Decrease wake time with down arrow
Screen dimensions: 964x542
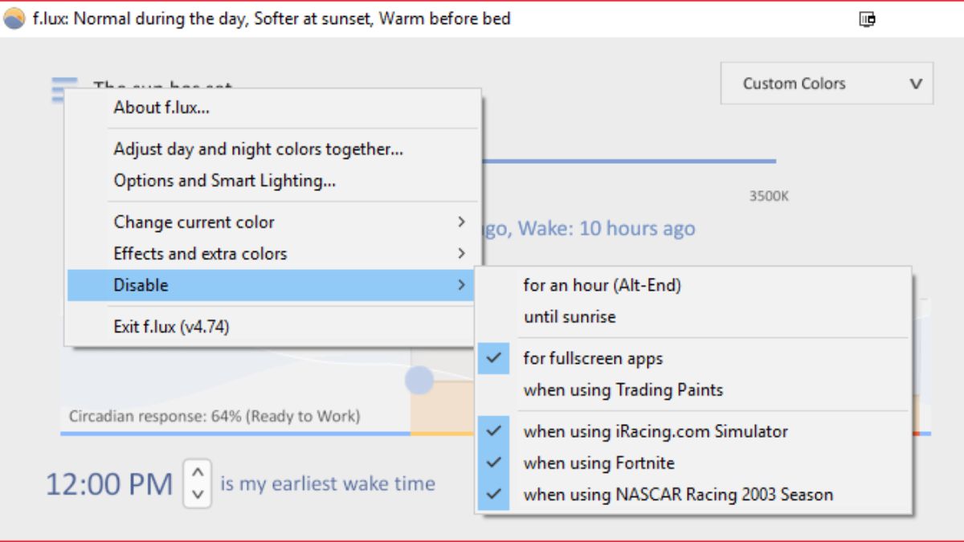coord(198,495)
